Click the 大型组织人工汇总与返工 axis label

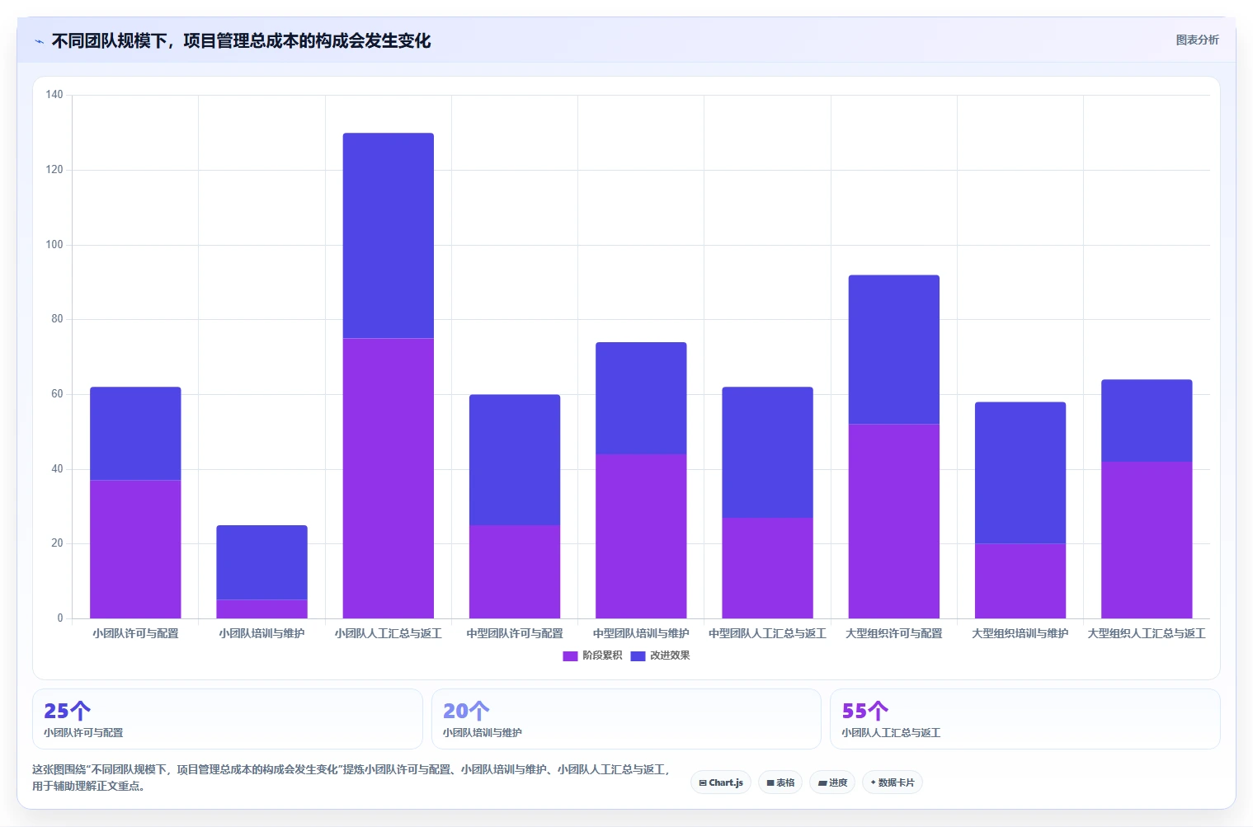[1147, 633]
